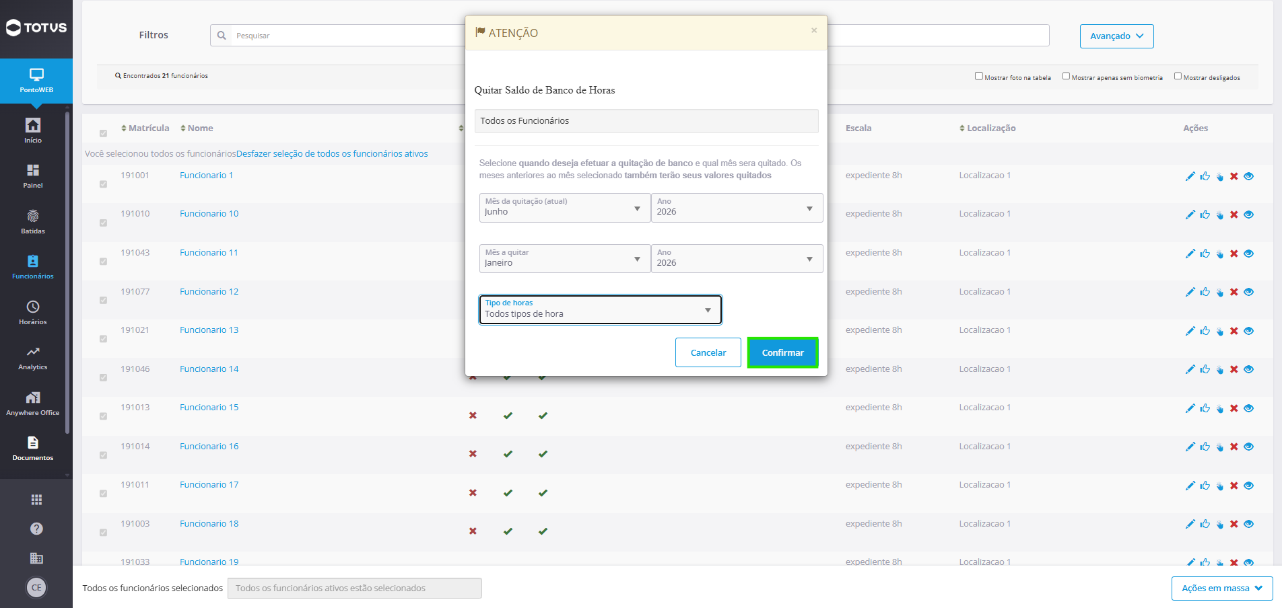Screen dimensions: 1282x608
Task: Select Funcionários in sidebar
Action: [33, 267]
